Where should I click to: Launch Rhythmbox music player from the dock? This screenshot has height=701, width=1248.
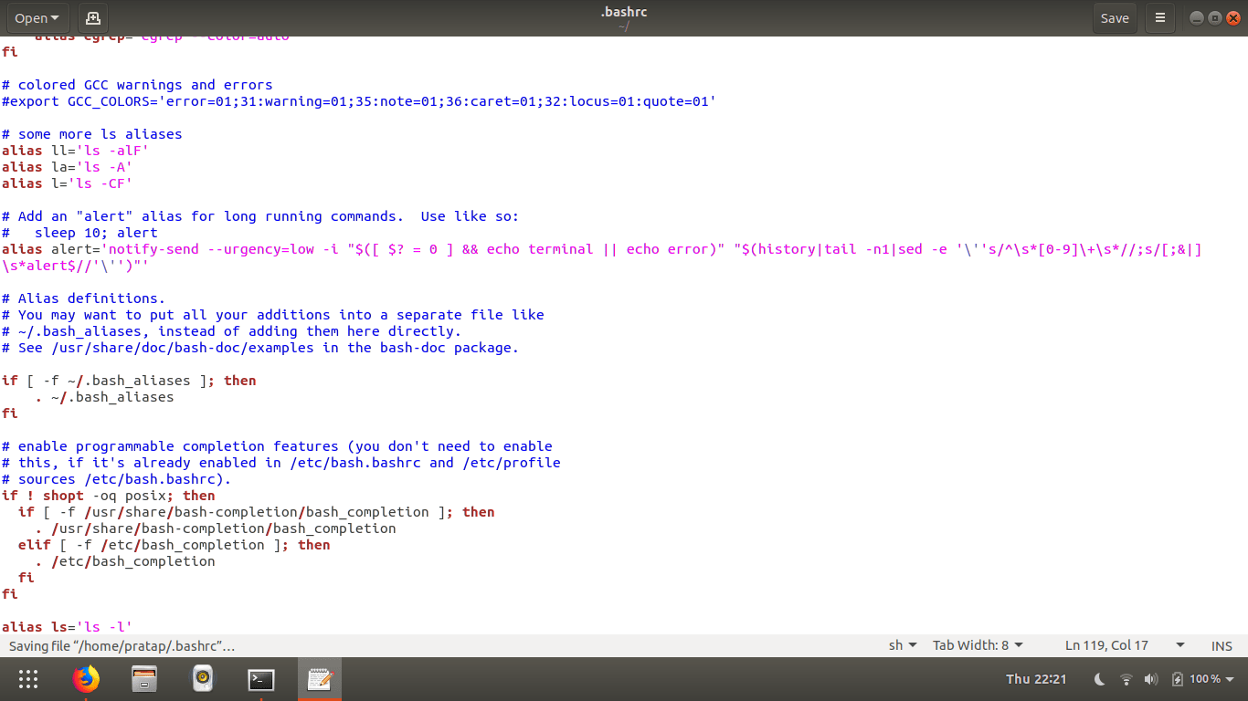coord(202,679)
